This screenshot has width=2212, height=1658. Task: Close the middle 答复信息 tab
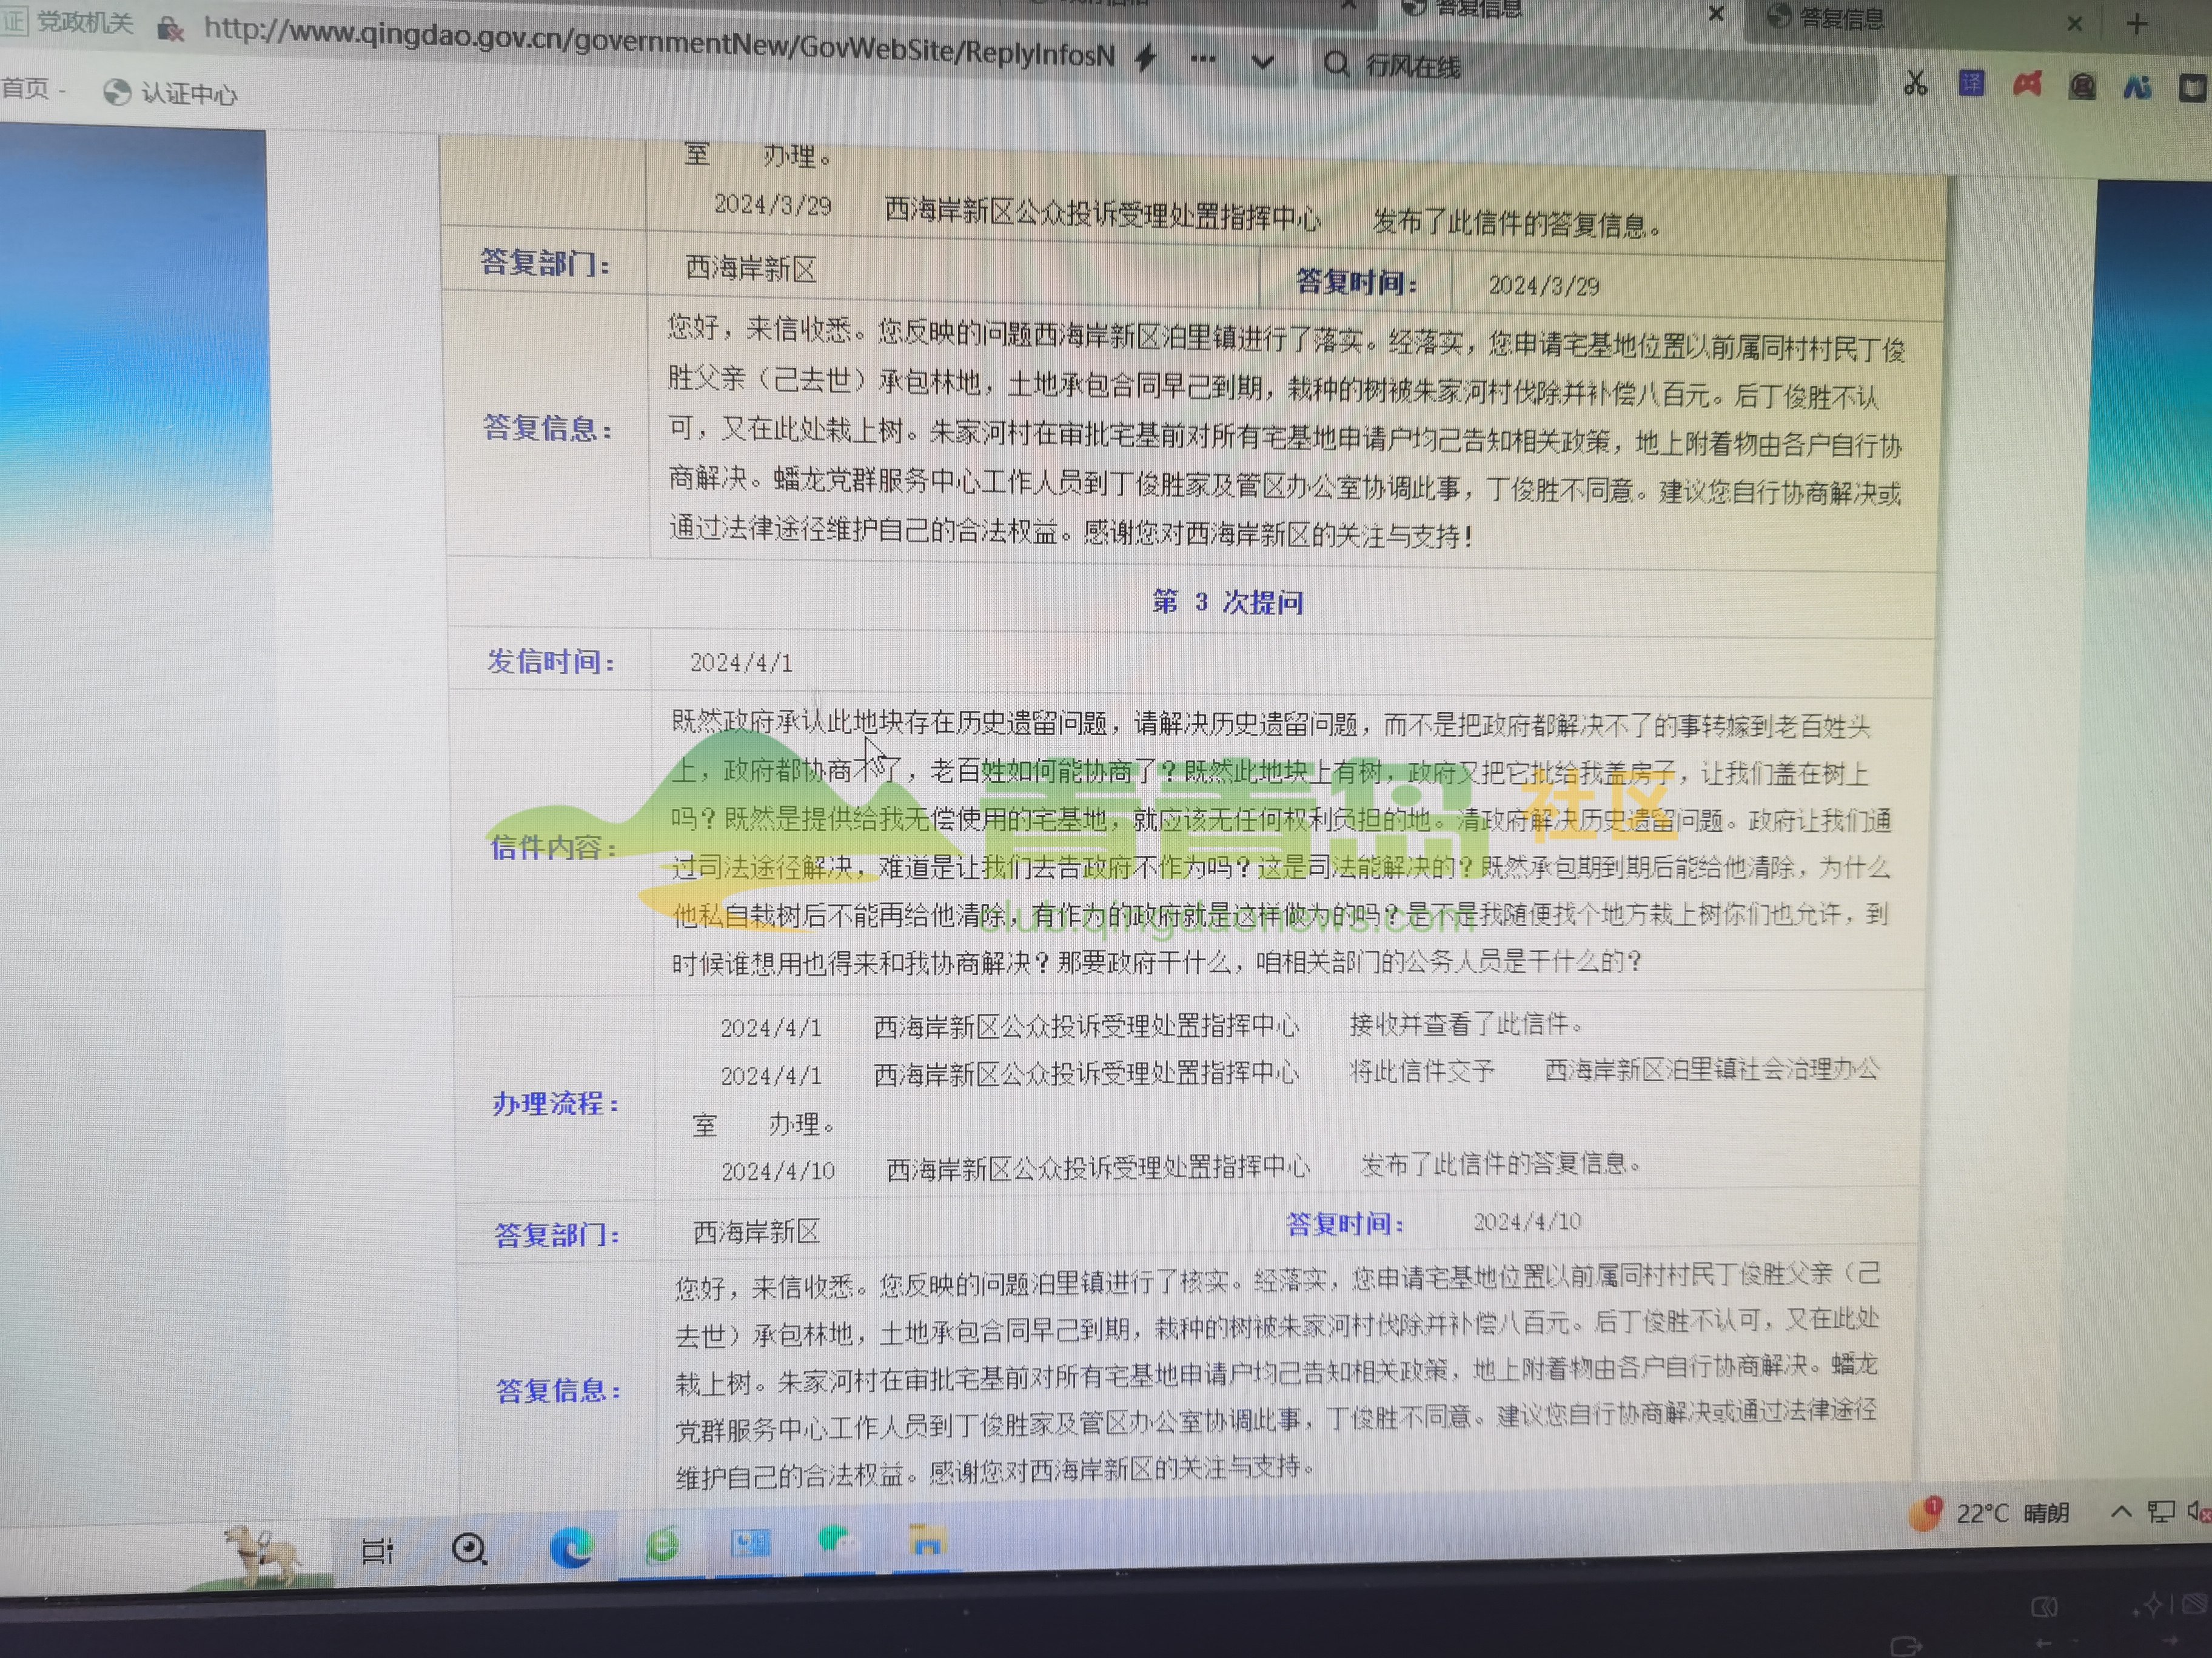click(x=1716, y=13)
